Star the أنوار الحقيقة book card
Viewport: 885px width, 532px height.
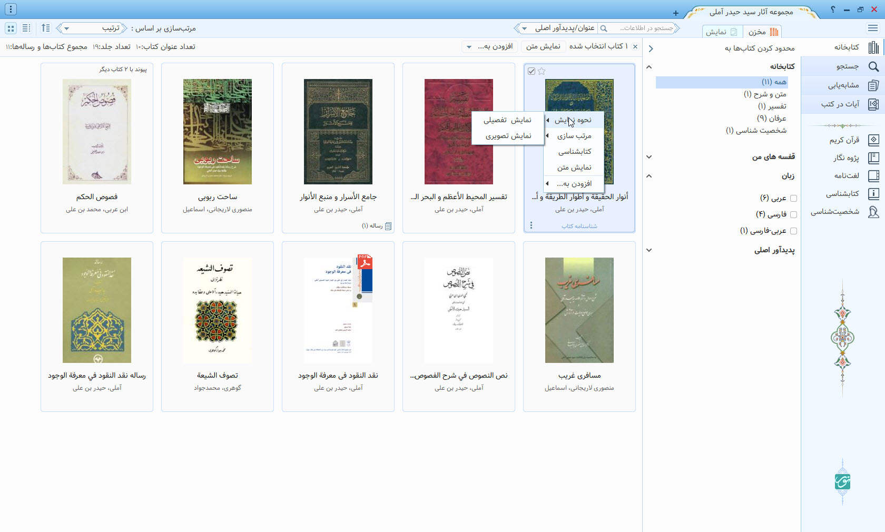pyautogui.click(x=542, y=71)
